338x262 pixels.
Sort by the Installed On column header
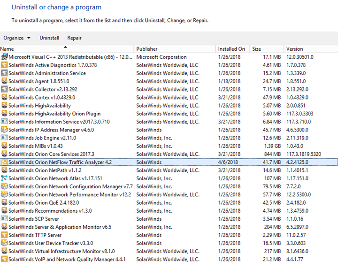point(233,49)
